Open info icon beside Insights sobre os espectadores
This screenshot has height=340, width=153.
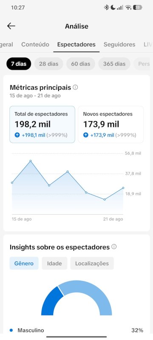pyautogui.click(x=114, y=247)
